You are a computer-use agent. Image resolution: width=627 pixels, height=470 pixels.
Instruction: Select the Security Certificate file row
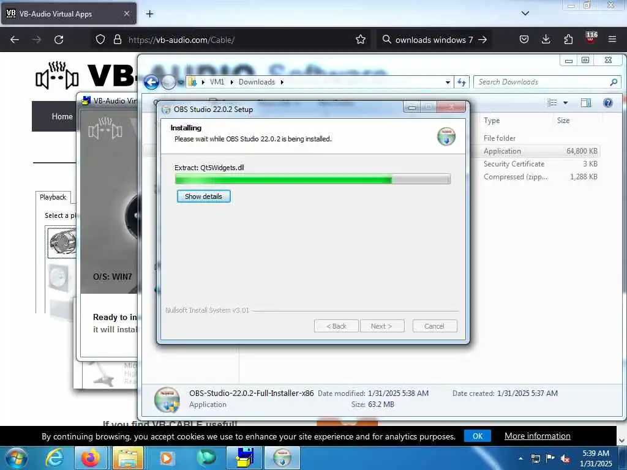(x=540, y=164)
